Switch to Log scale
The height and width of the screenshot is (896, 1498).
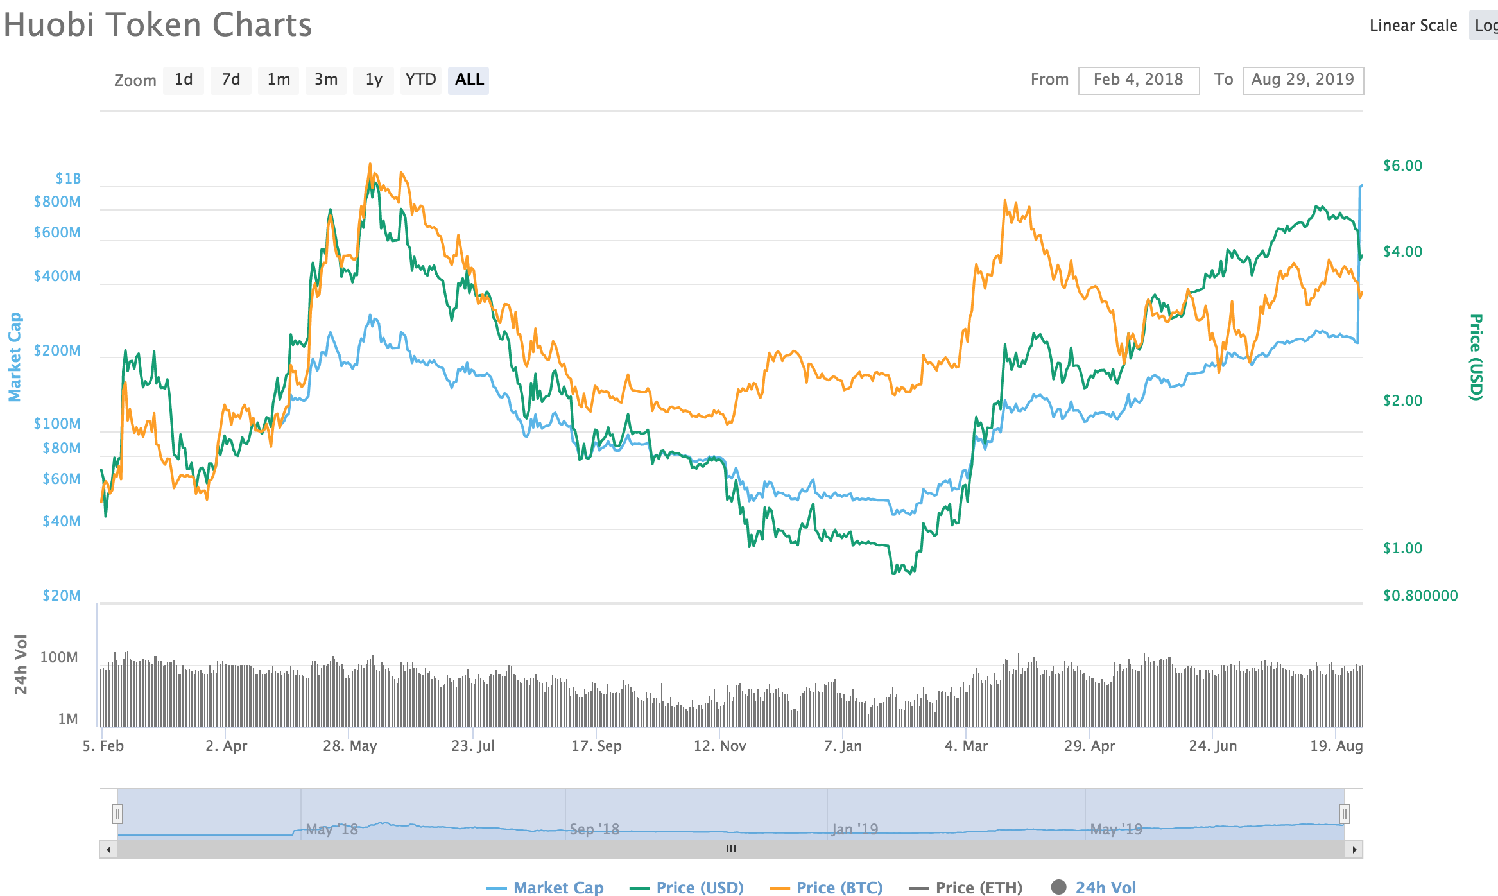pos(1485,26)
